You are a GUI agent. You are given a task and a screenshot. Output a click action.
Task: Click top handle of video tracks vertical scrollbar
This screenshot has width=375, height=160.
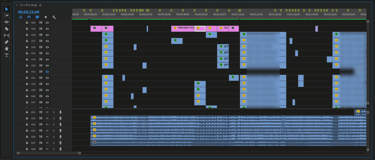(x=368, y=21)
